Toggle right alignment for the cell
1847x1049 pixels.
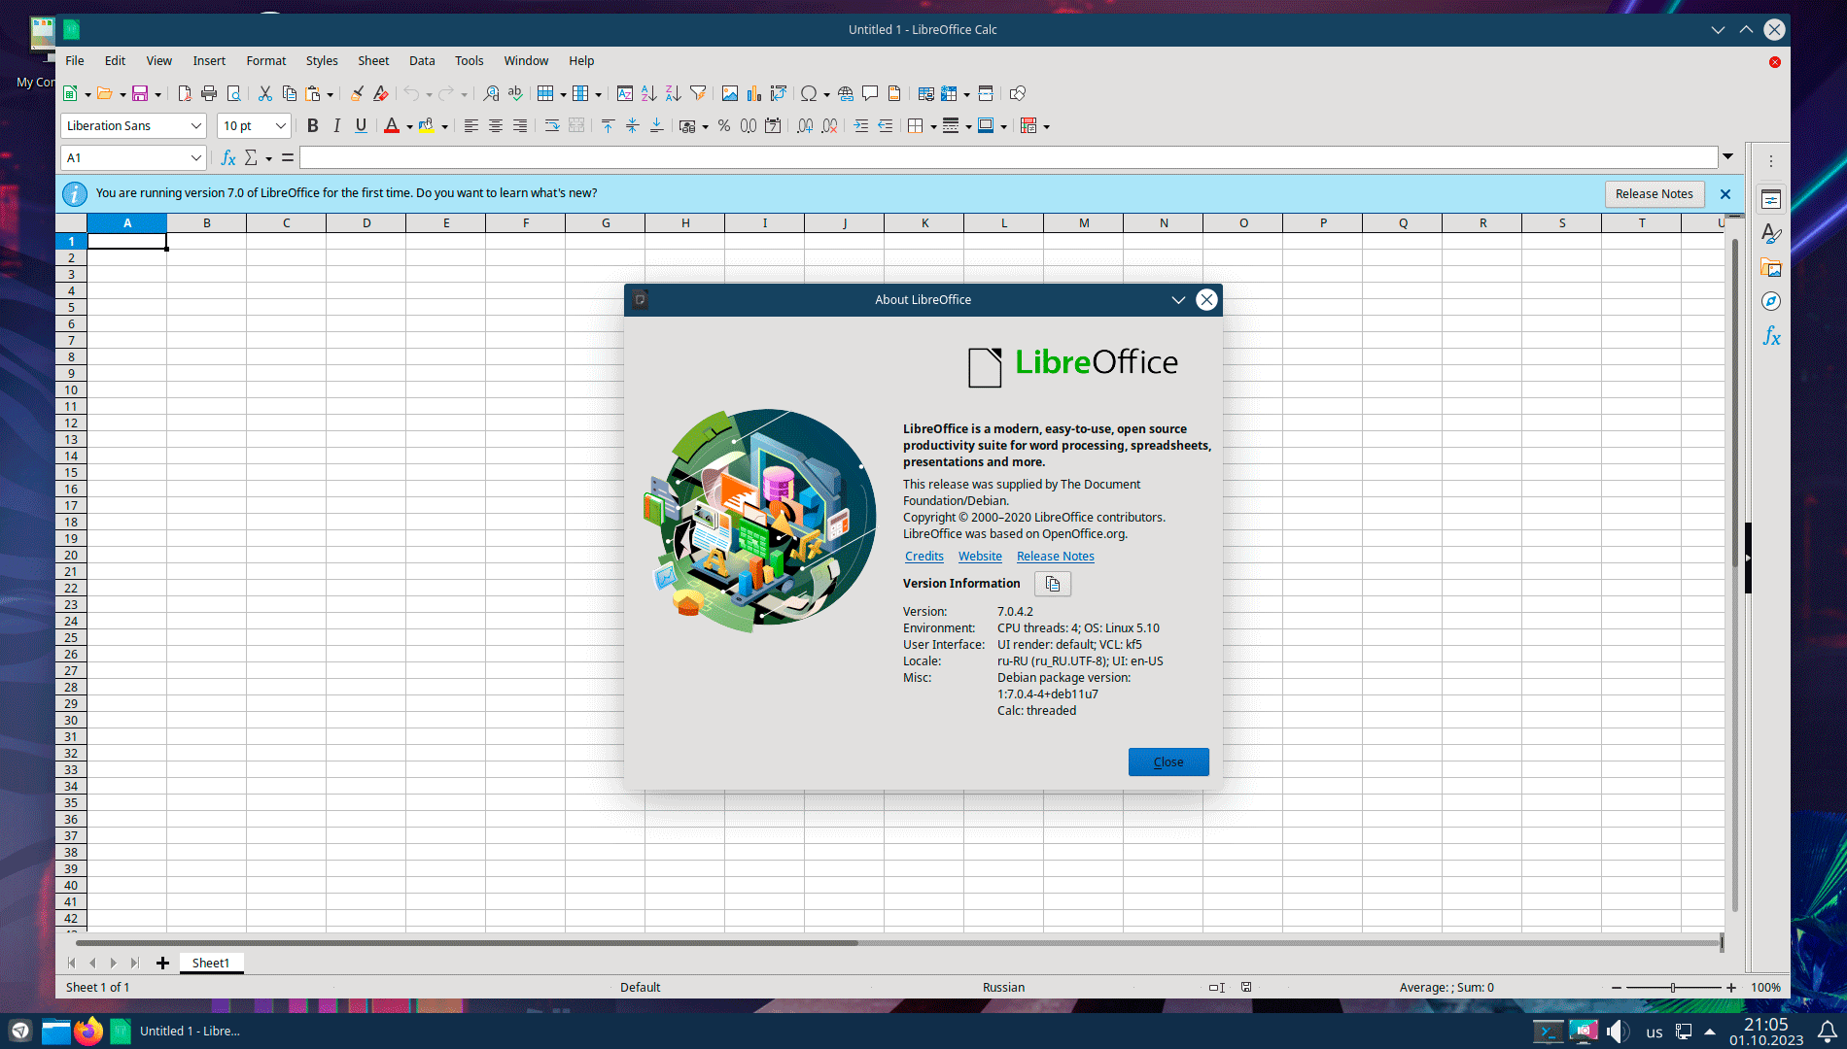point(519,125)
